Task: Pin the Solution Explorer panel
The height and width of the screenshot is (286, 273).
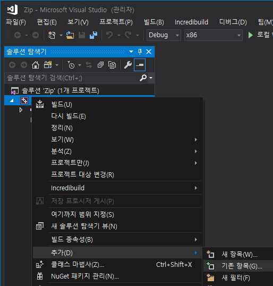Action: [140, 52]
